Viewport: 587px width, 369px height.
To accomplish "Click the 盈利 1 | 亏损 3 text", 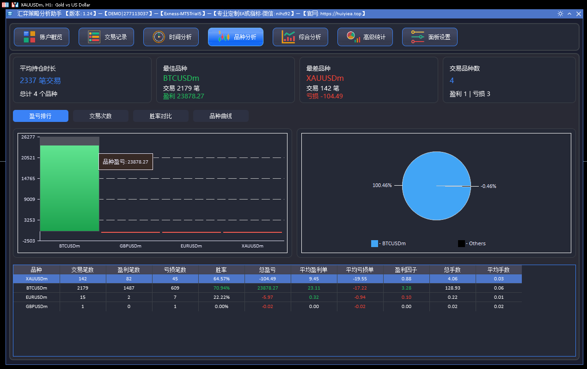I will click(470, 94).
